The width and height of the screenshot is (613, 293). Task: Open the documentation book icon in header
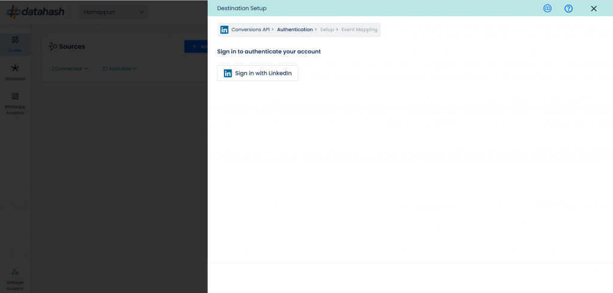[547, 8]
